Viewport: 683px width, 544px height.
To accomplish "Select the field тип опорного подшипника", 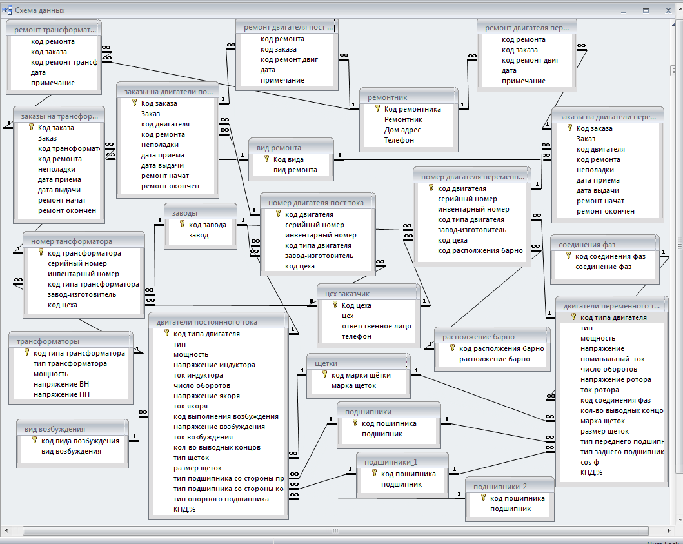I will [221, 499].
